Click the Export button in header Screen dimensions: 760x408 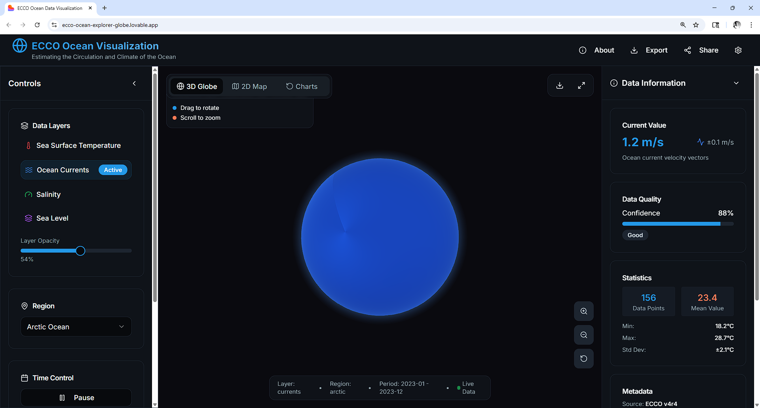(649, 50)
